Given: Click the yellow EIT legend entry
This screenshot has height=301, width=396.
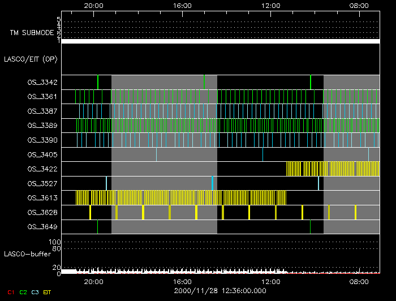Looking at the screenshot, I should (47, 293).
